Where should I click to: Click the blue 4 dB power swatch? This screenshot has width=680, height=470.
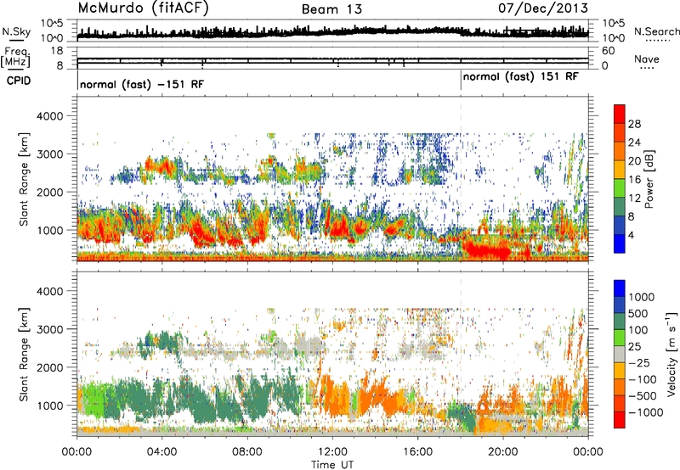pyautogui.click(x=620, y=243)
